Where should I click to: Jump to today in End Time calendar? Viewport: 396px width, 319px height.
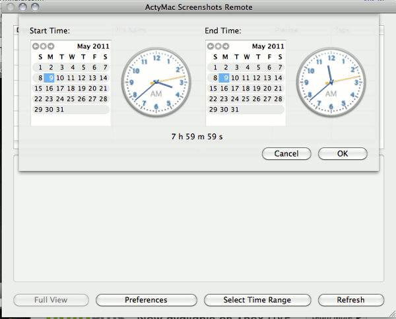tap(218, 46)
